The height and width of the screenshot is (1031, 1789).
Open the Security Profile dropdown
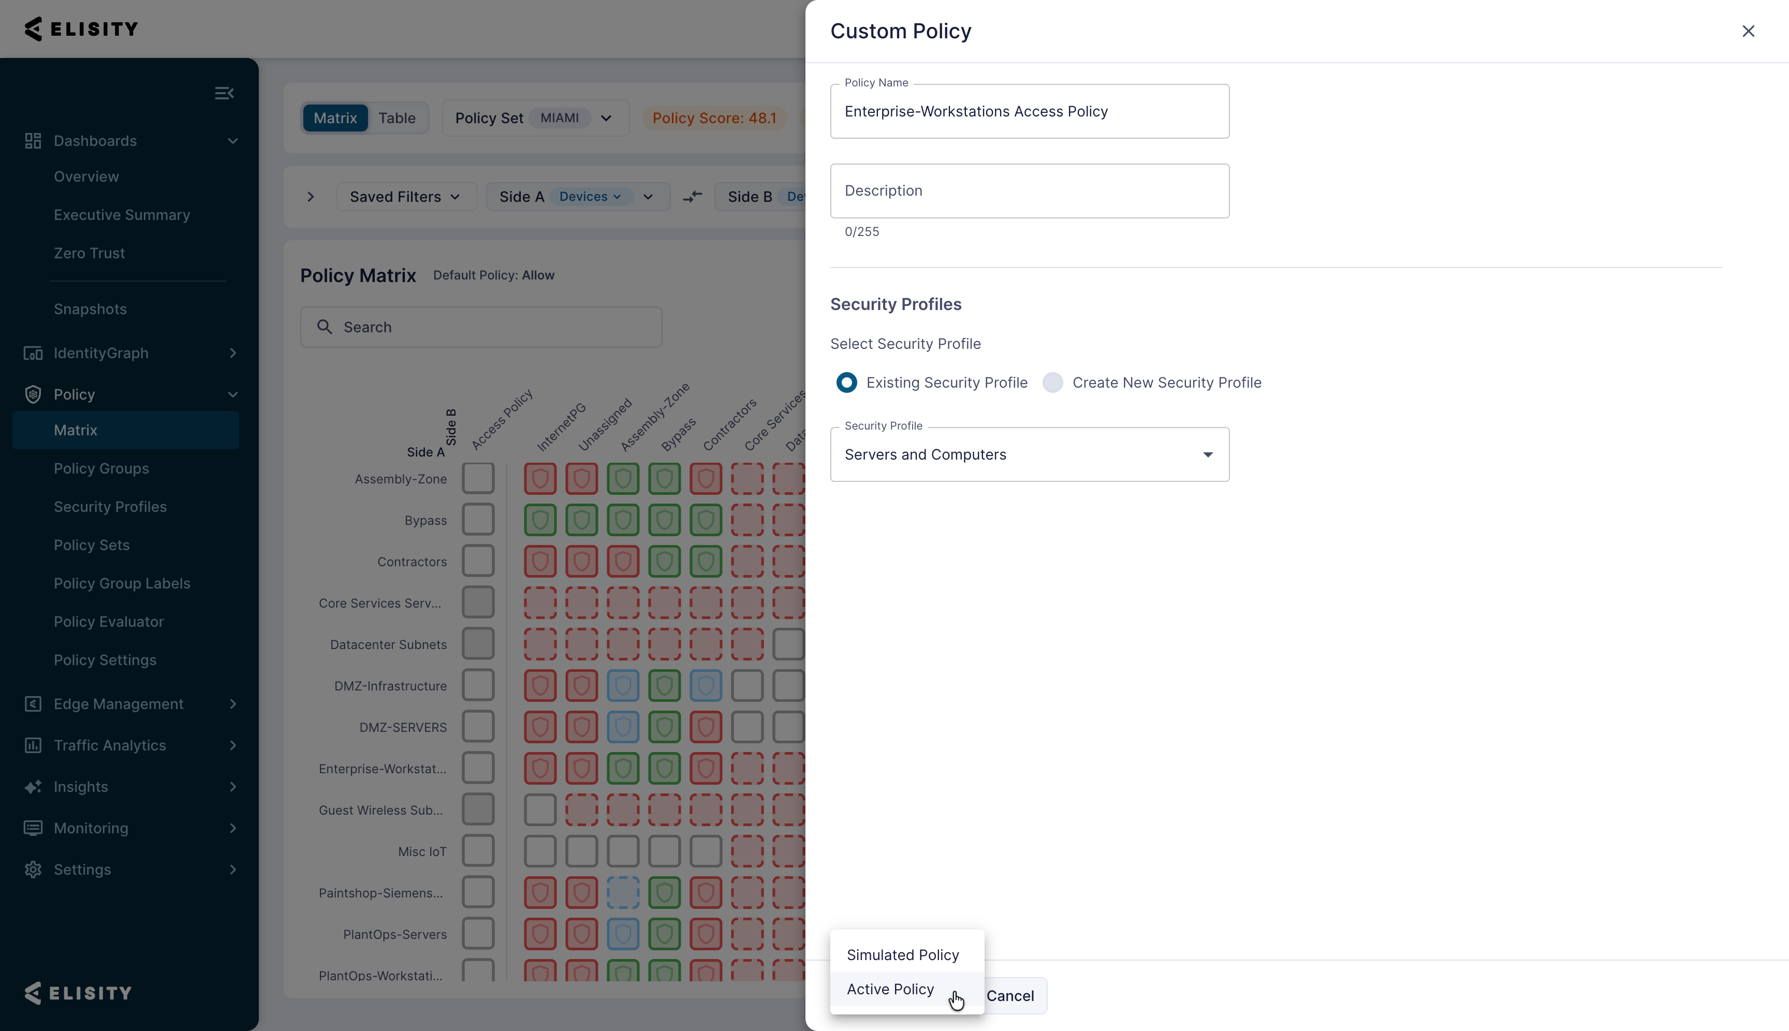(x=1029, y=454)
